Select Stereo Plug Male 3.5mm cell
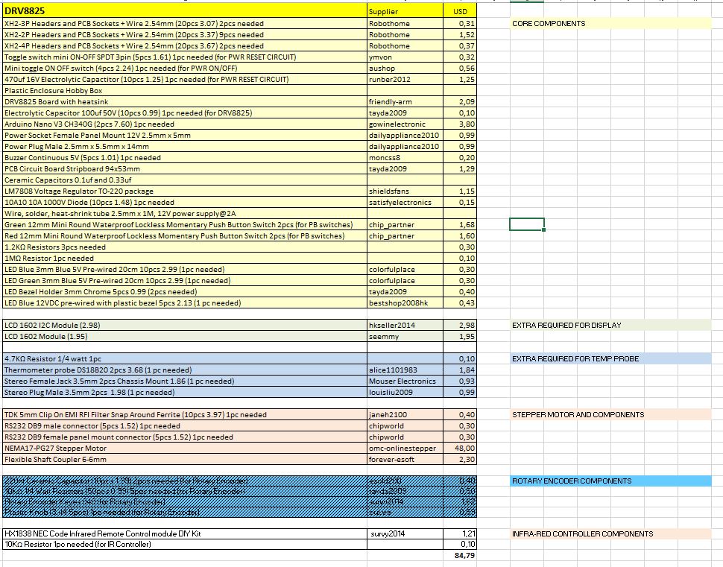This screenshot has height=567, width=723. coord(185,393)
